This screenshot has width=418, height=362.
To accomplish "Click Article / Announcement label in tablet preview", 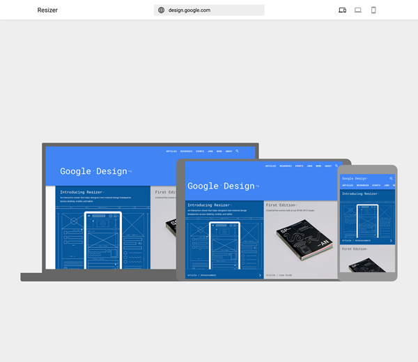I will coord(201,275).
